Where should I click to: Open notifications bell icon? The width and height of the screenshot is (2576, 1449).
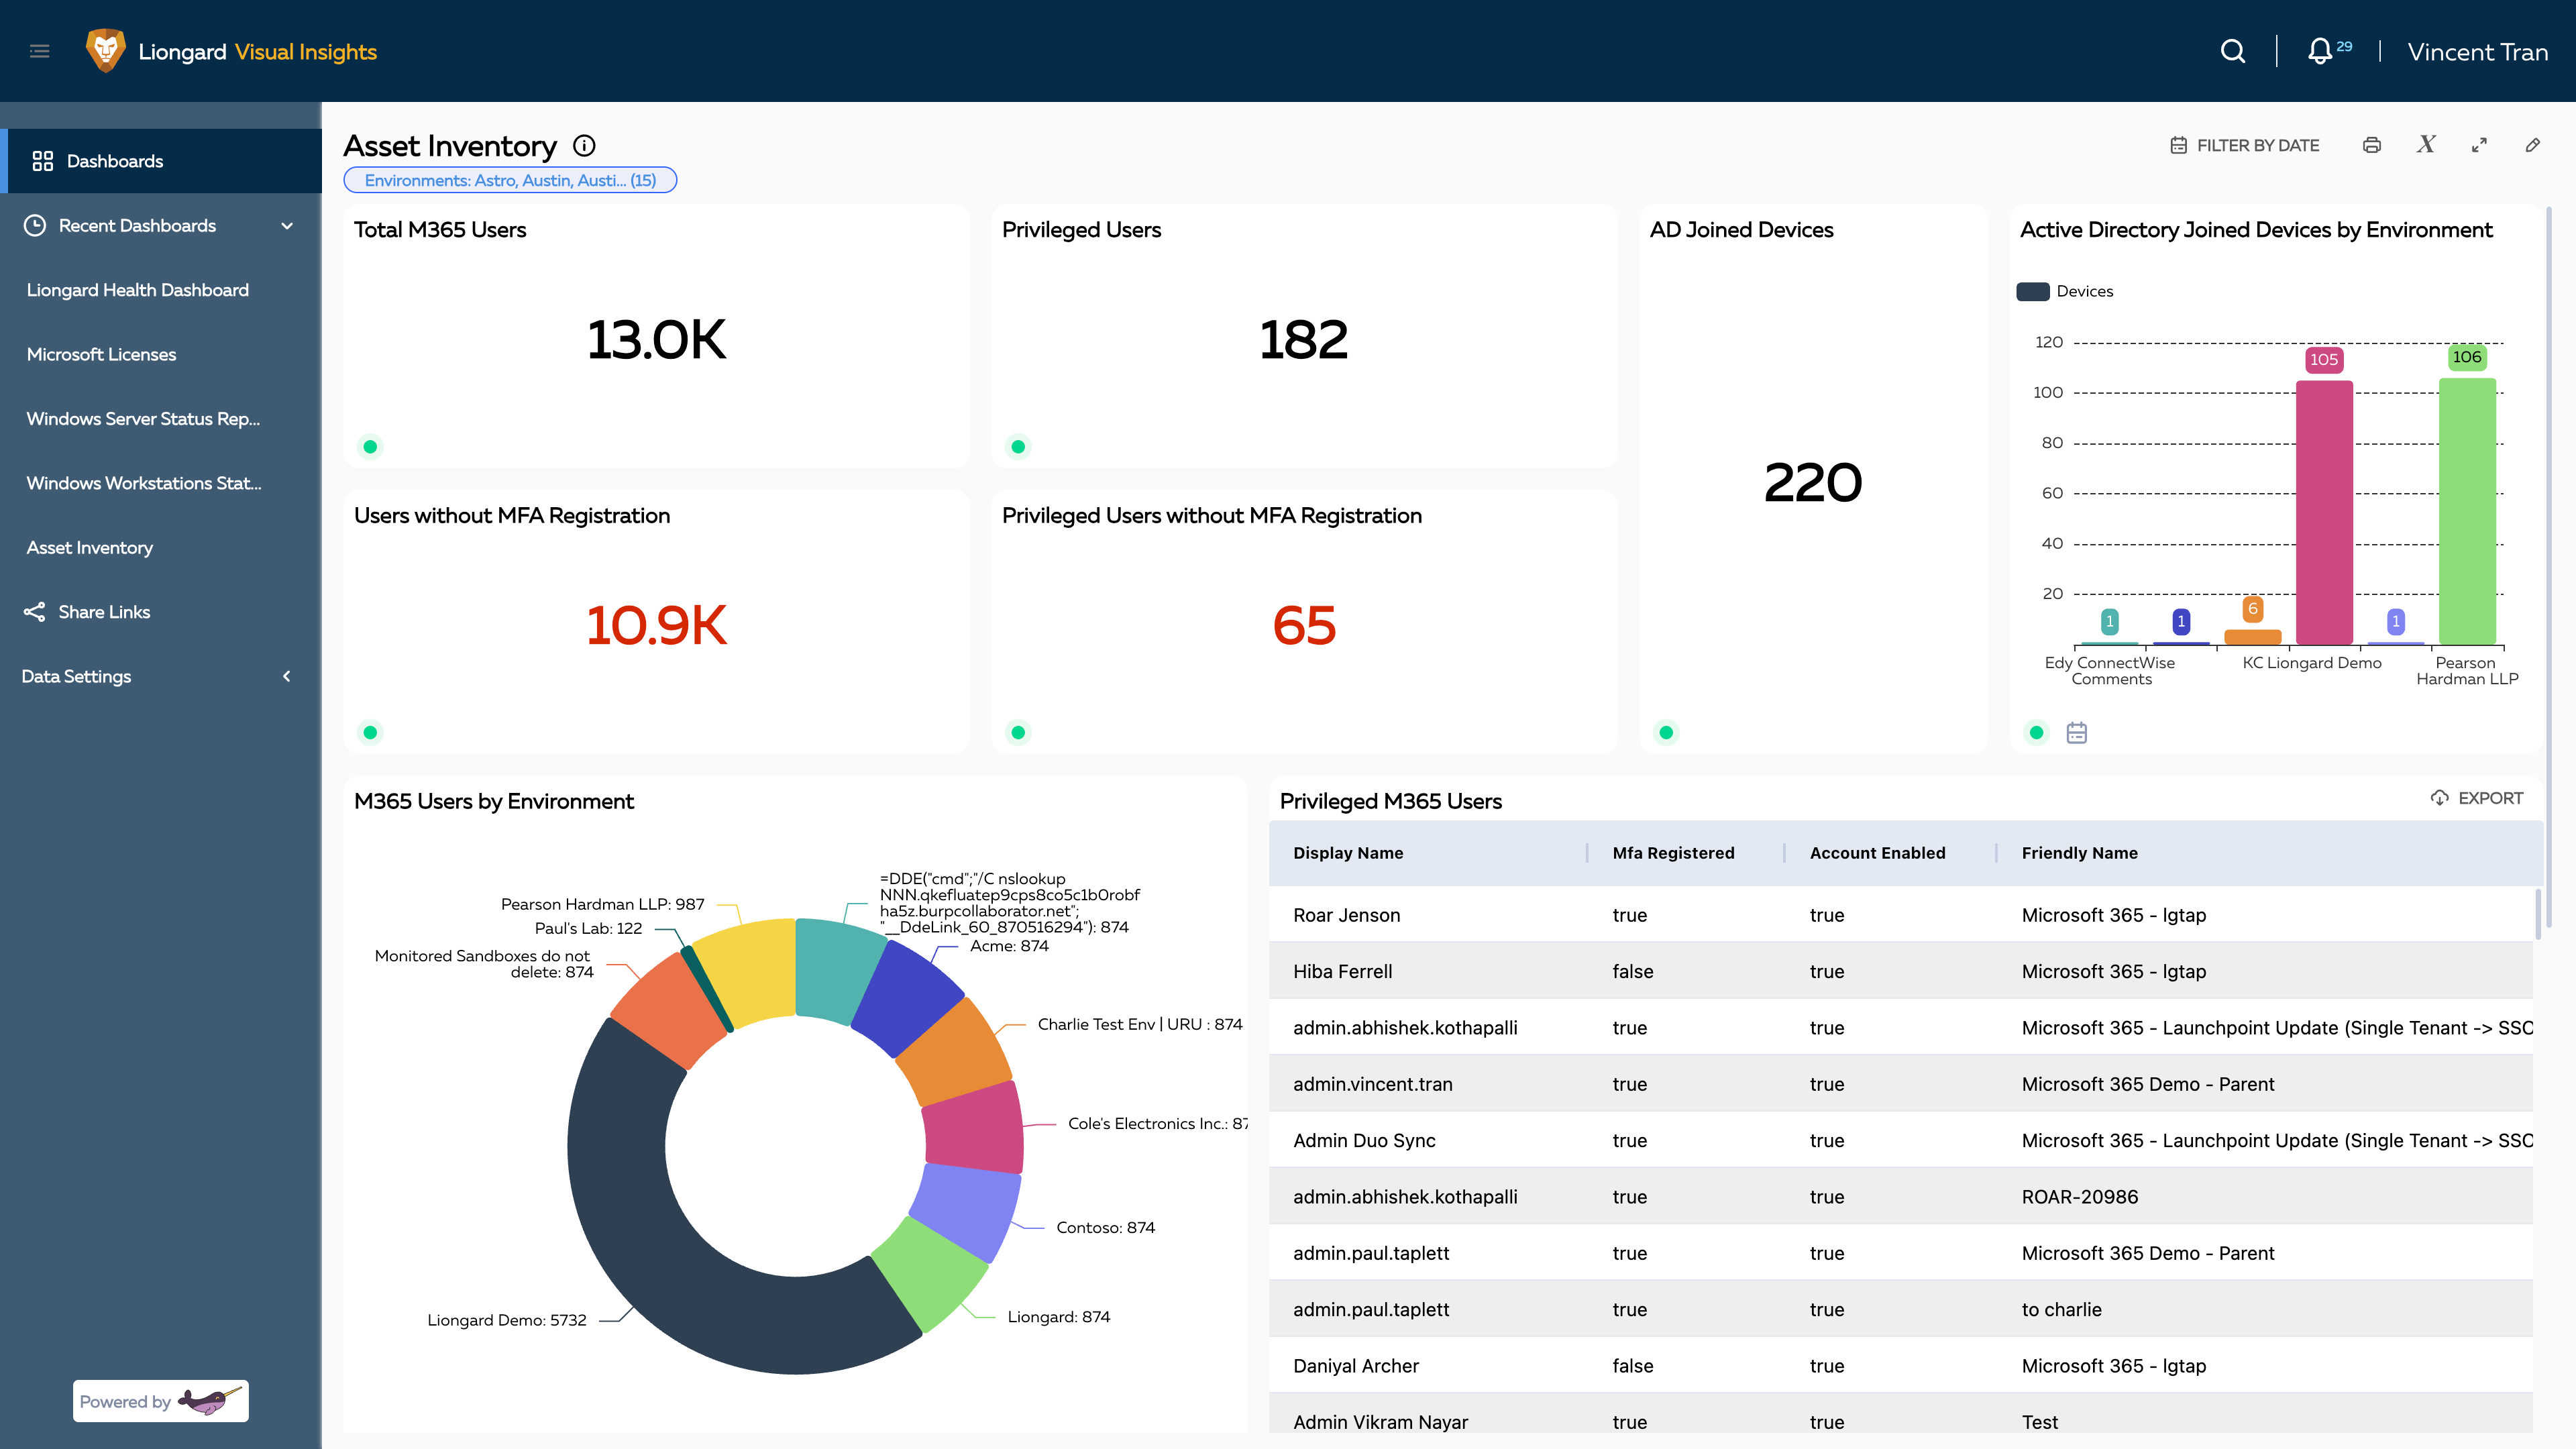(x=2319, y=51)
